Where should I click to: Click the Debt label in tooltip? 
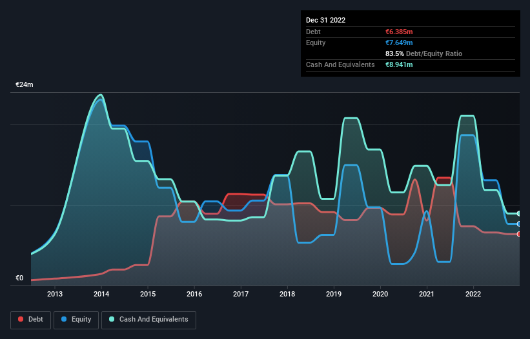pos(313,32)
